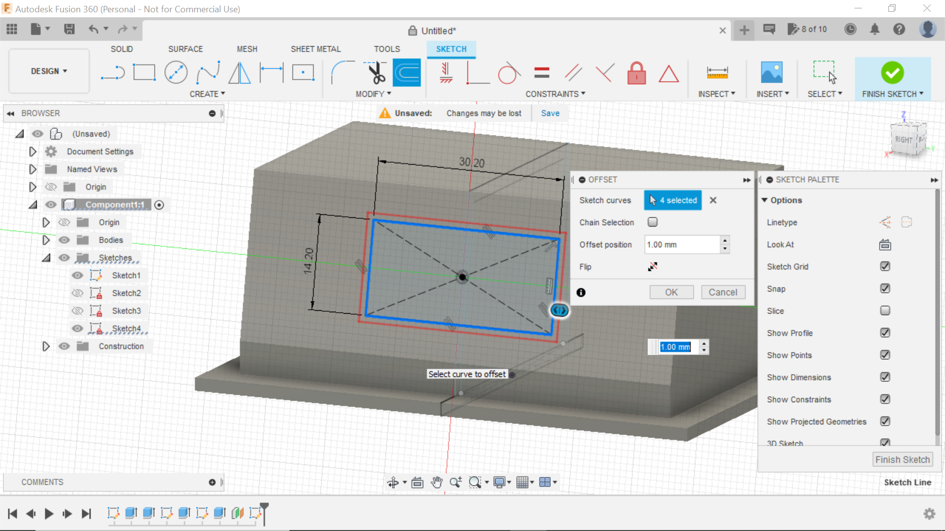The width and height of the screenshot is (945, 531).
Task: Select the Fit Spline tool
Action: (x=208, y=72)
